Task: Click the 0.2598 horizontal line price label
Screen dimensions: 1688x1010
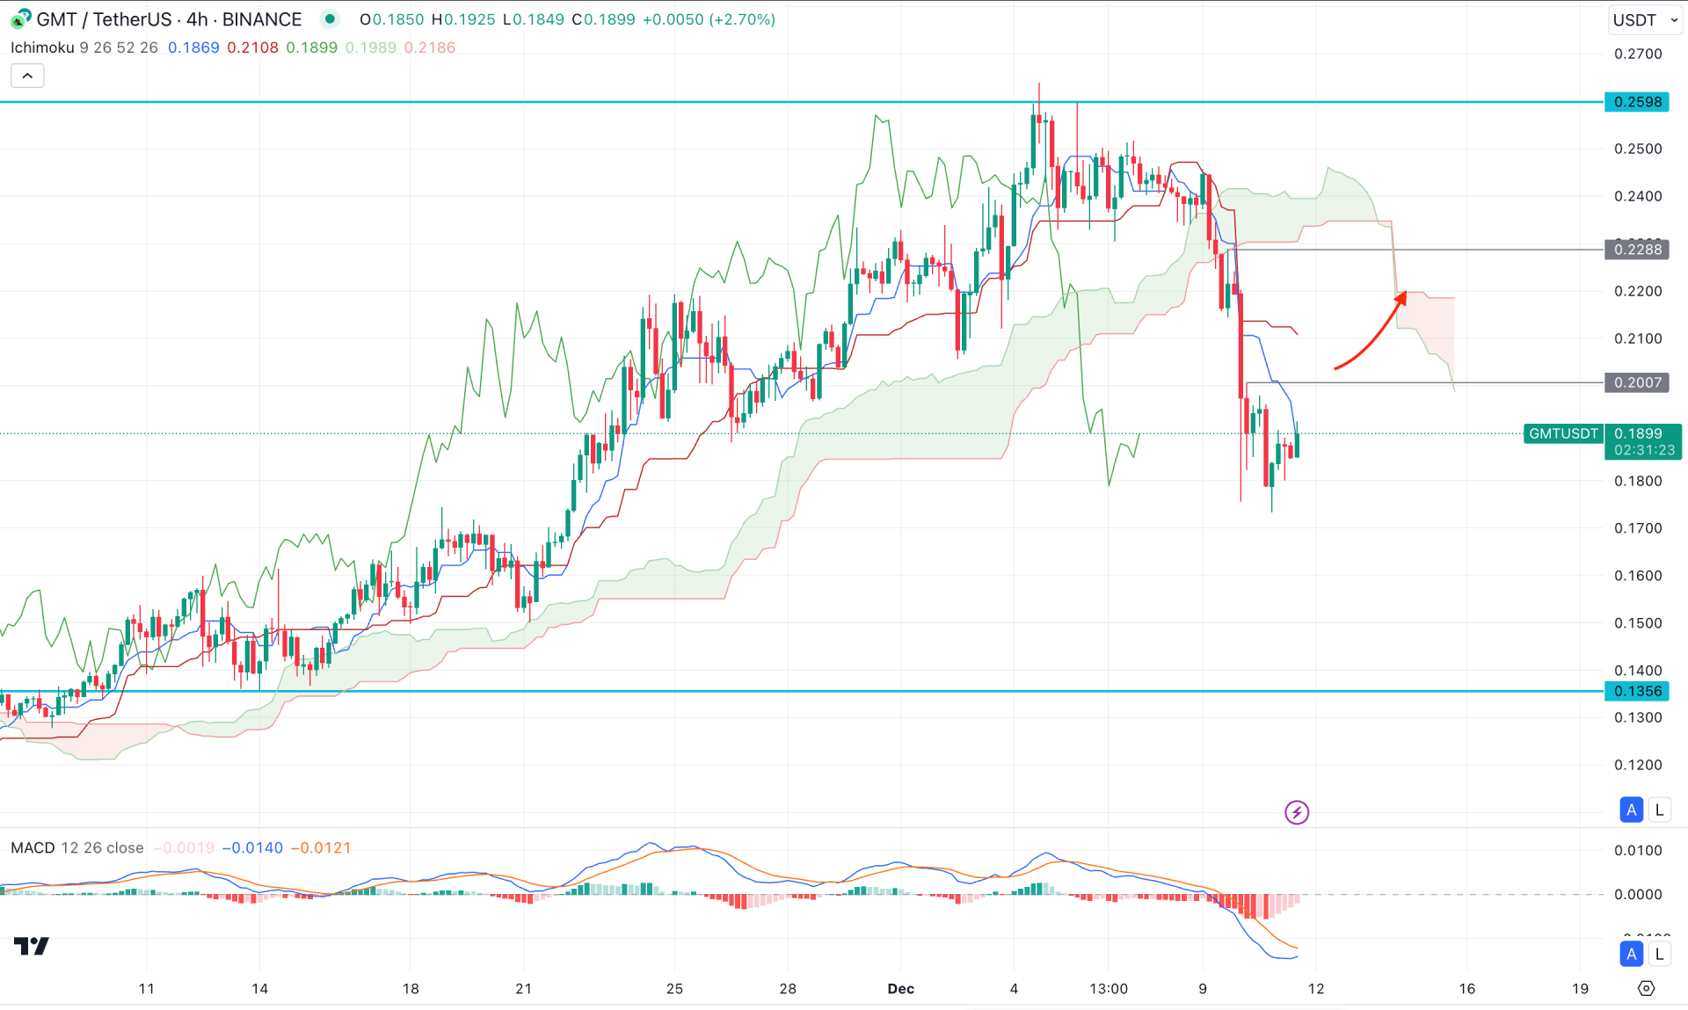Action: click(1637, 102)
